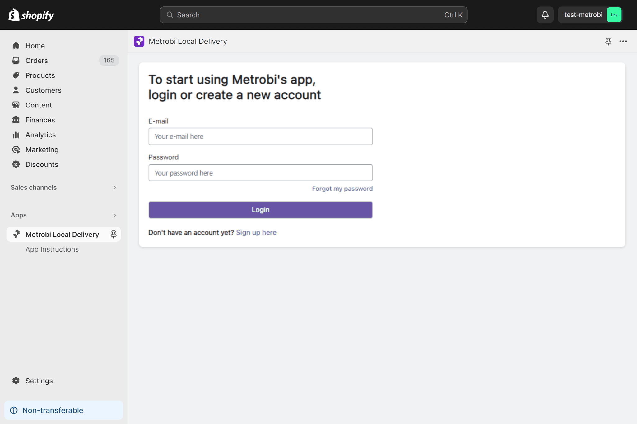Open the test-metrobi store menu
The height and width of the screenshot is (424, 637).
coord(590,15)
